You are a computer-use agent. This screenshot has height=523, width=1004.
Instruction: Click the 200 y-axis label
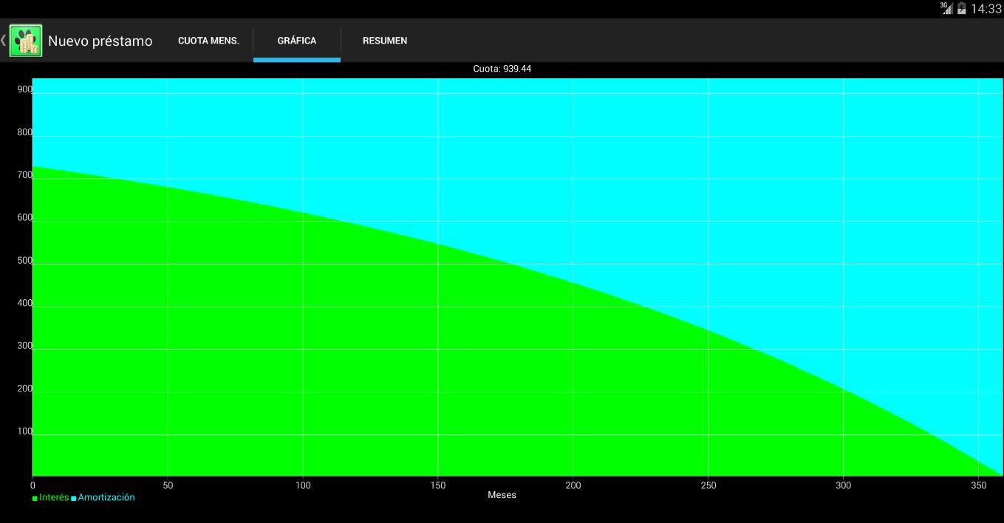25,389
